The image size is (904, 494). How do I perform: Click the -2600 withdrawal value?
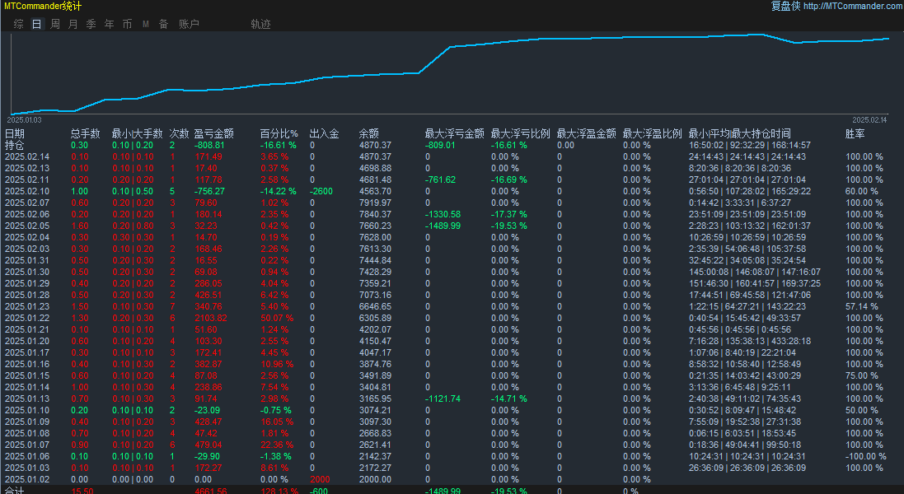click(x=321, y=191)
